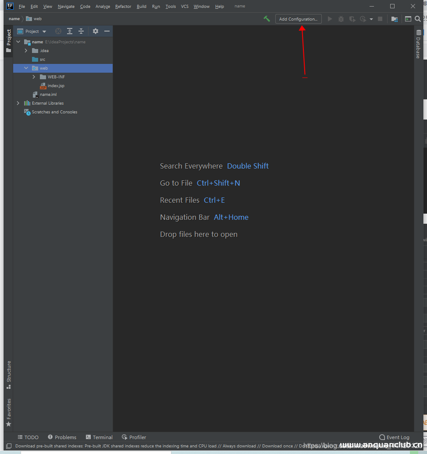Toggle the Structure tool window
This screenshot has width=427, height=454.
tap(8, 374)
